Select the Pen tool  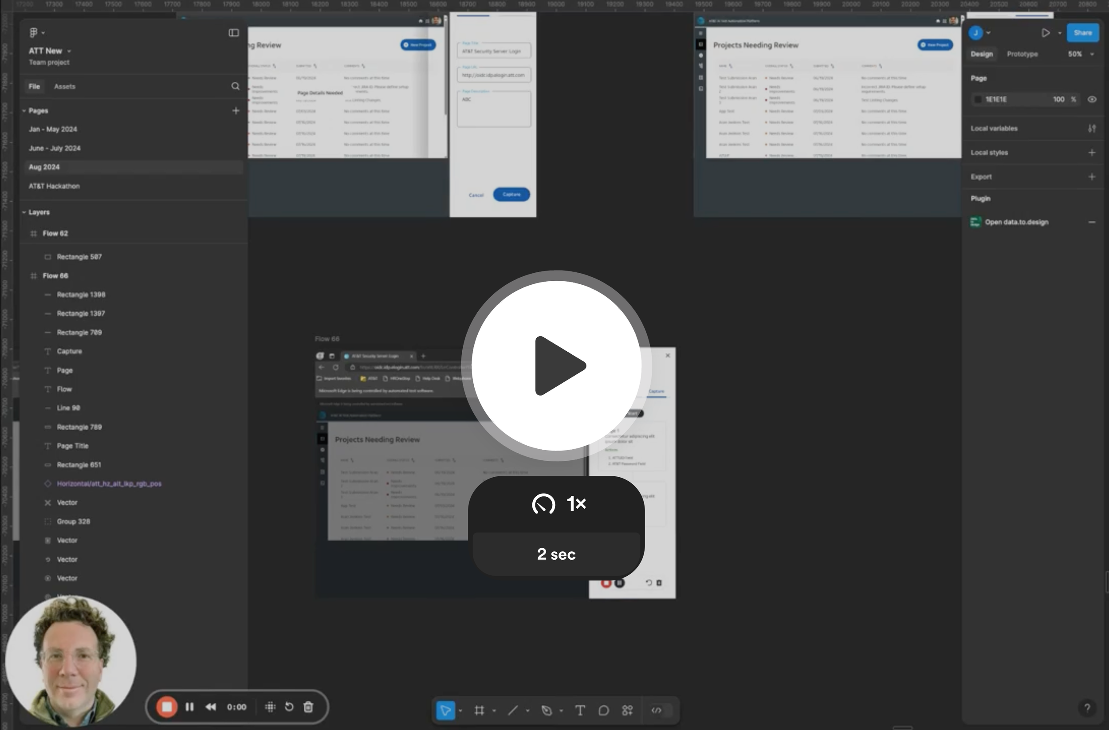pyautogui.click(x=547, y=710)
